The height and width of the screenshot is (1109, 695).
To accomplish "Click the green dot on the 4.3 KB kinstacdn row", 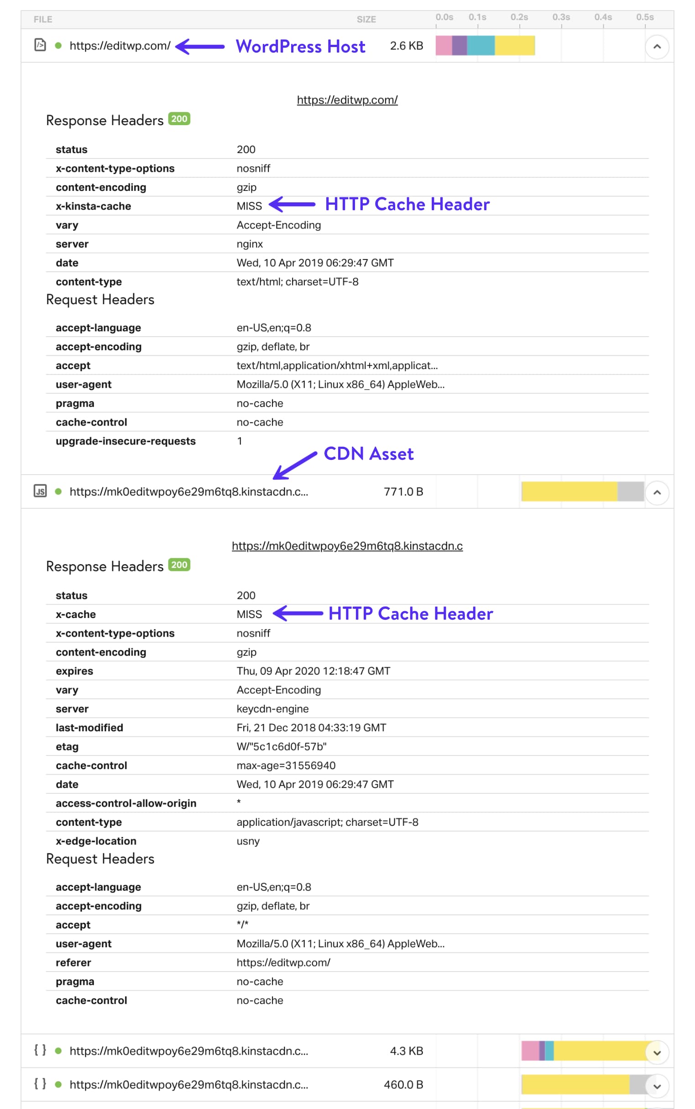I will tap(58, 1051).
